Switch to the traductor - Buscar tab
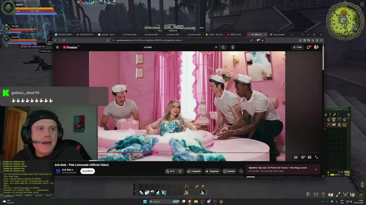This screenshot has width=366, height=205. (x=106, y=34)
